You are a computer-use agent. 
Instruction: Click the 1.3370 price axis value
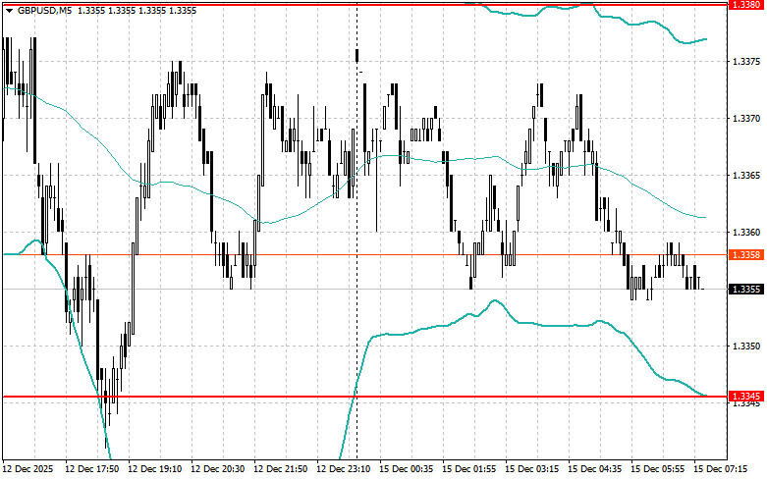click(x=746, y=119)
